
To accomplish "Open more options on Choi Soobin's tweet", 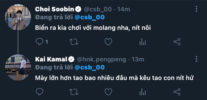I will (x=196, y=9).
